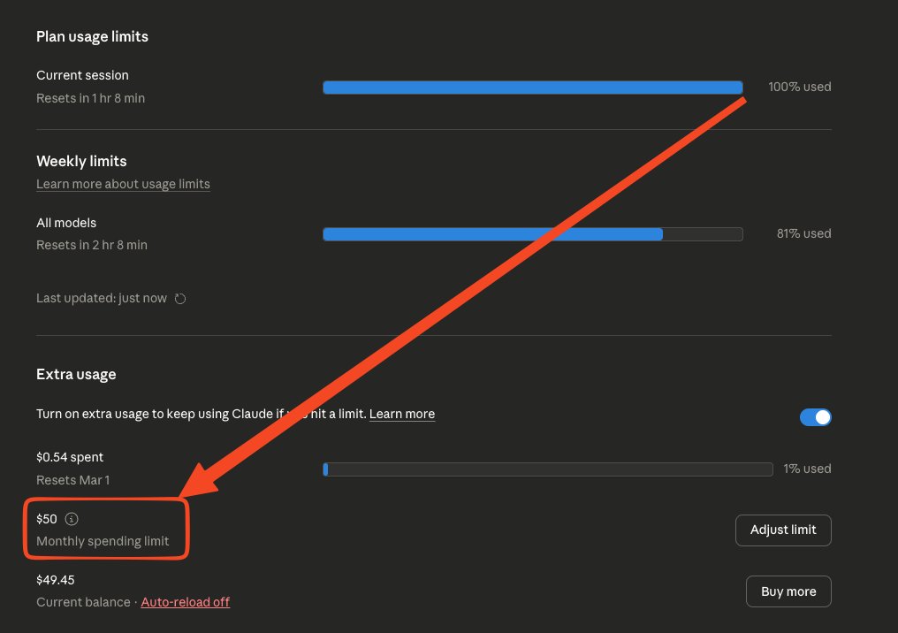Click the All models weekly usage bar
Image resolution: width=898 pixels, height=633 pixels.
[533, 233]
